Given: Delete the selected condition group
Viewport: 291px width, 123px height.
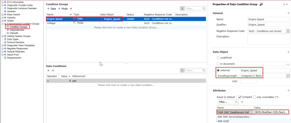Looking at the screenshot, I should point(71,9).
